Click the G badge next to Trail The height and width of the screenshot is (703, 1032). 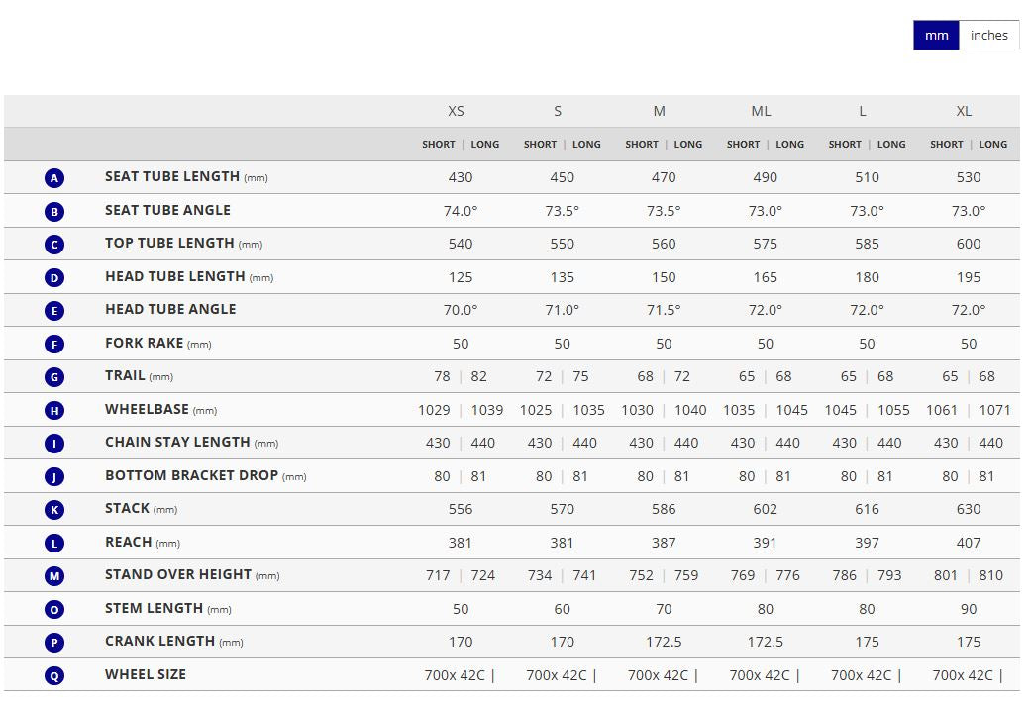[54, 377]
